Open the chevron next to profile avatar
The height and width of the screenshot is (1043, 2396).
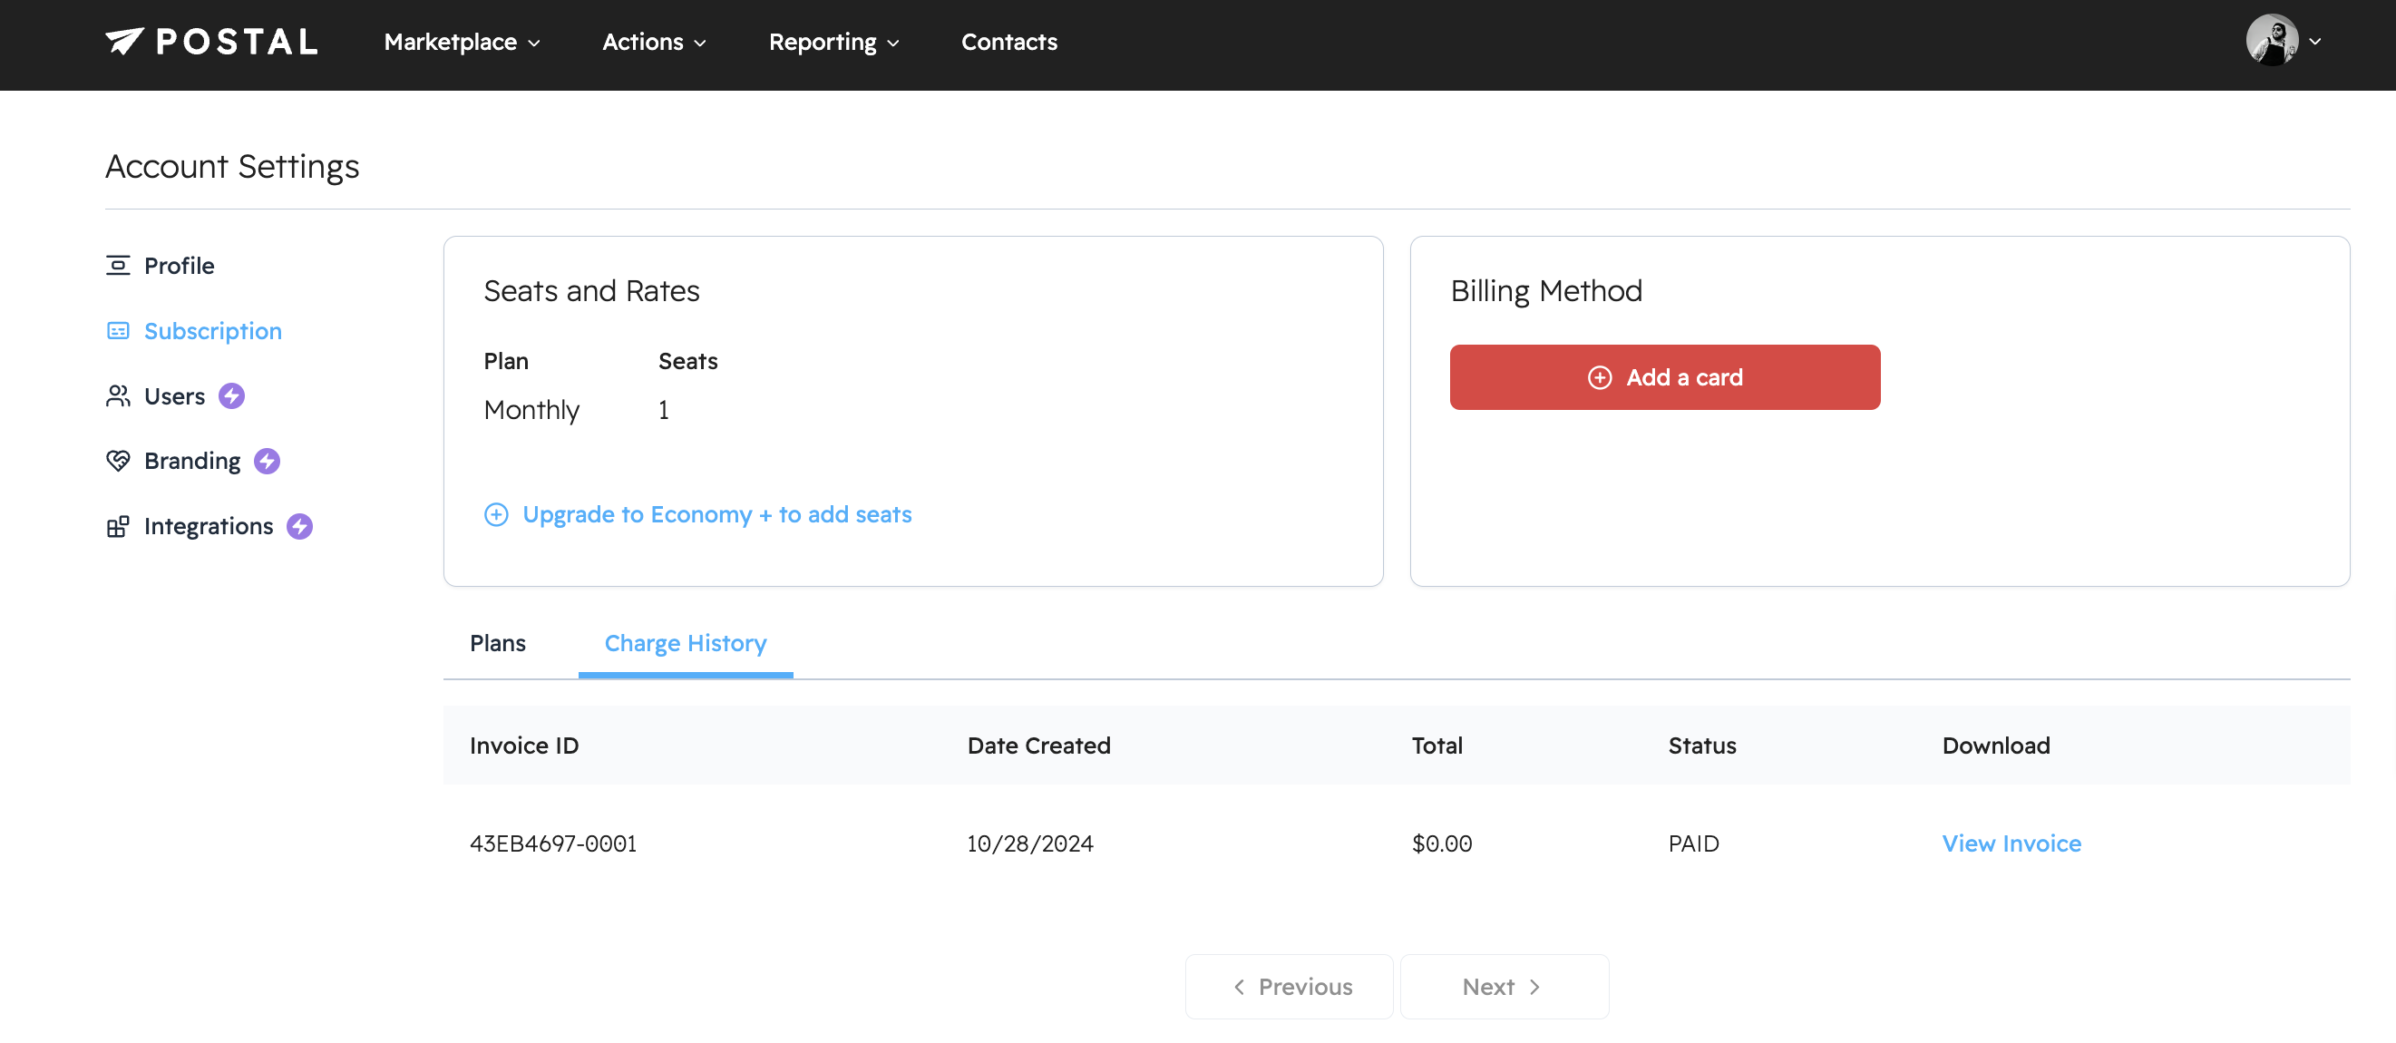click(2315, 42)
